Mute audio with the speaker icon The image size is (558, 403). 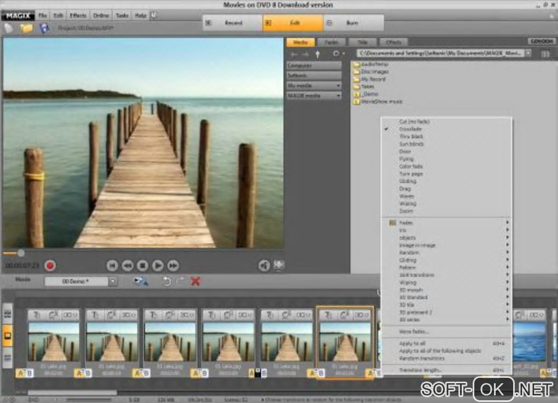pos(264,266)
